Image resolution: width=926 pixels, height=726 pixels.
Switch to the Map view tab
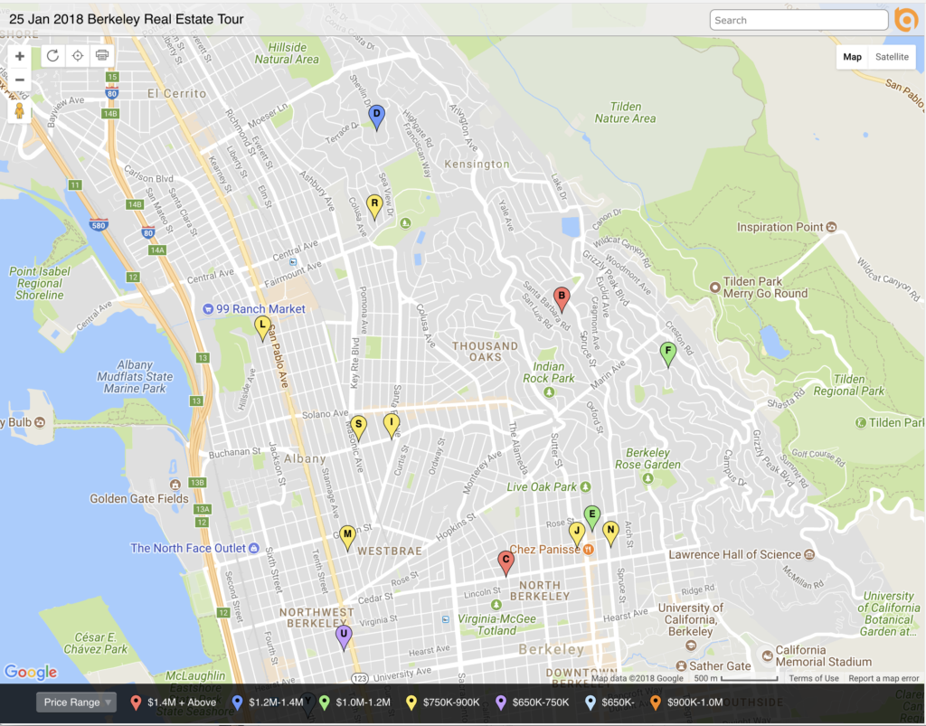(x=852, y=57)
